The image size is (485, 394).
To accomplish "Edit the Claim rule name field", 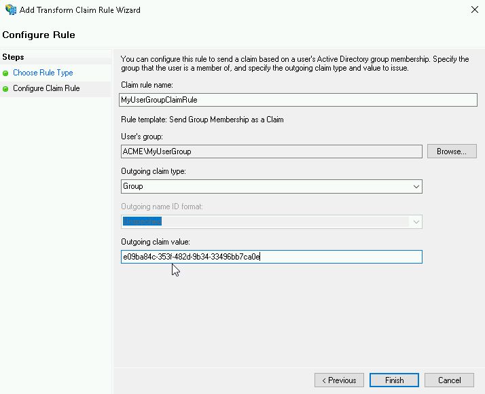I will (298, 100).
